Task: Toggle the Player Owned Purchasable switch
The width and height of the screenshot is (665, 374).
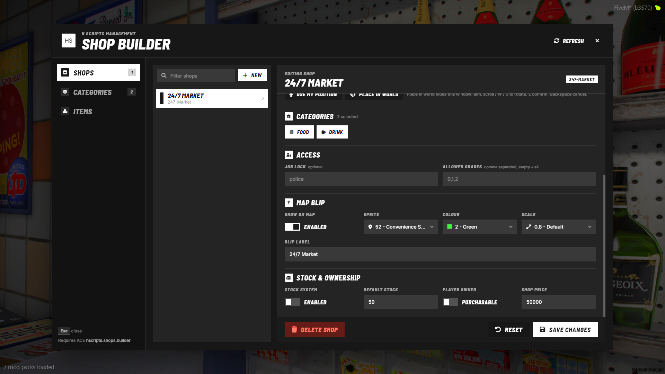Action: (450, 302)
